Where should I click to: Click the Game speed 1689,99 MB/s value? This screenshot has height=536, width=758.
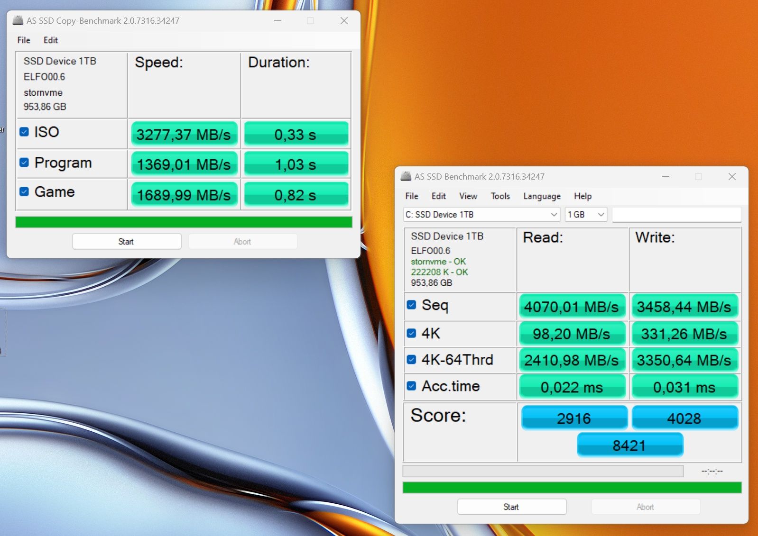pyautogui.click(x=184, y=195)
